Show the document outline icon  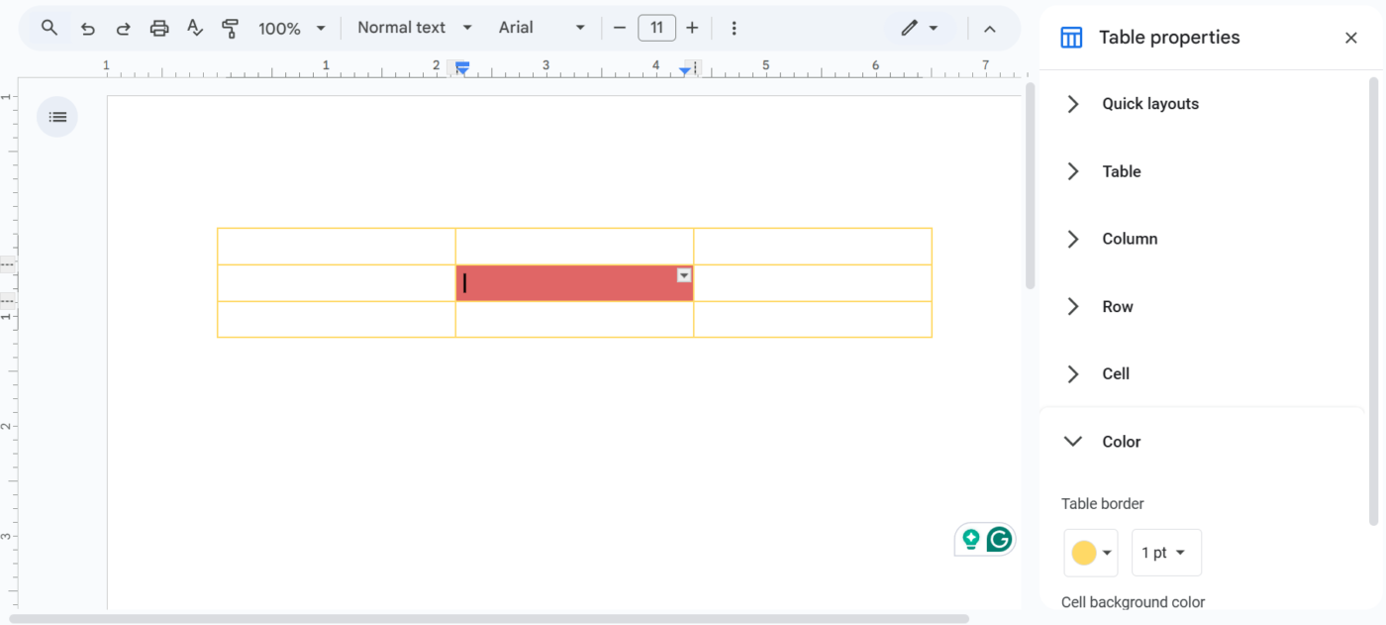tap(57, 117)
